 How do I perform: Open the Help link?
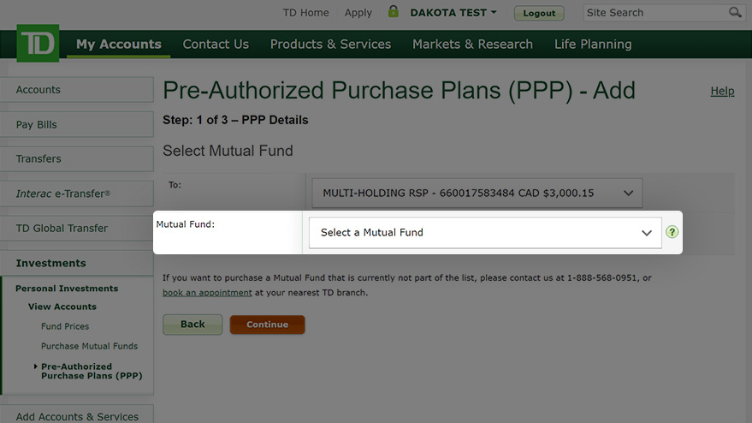(x=722, y=91)
